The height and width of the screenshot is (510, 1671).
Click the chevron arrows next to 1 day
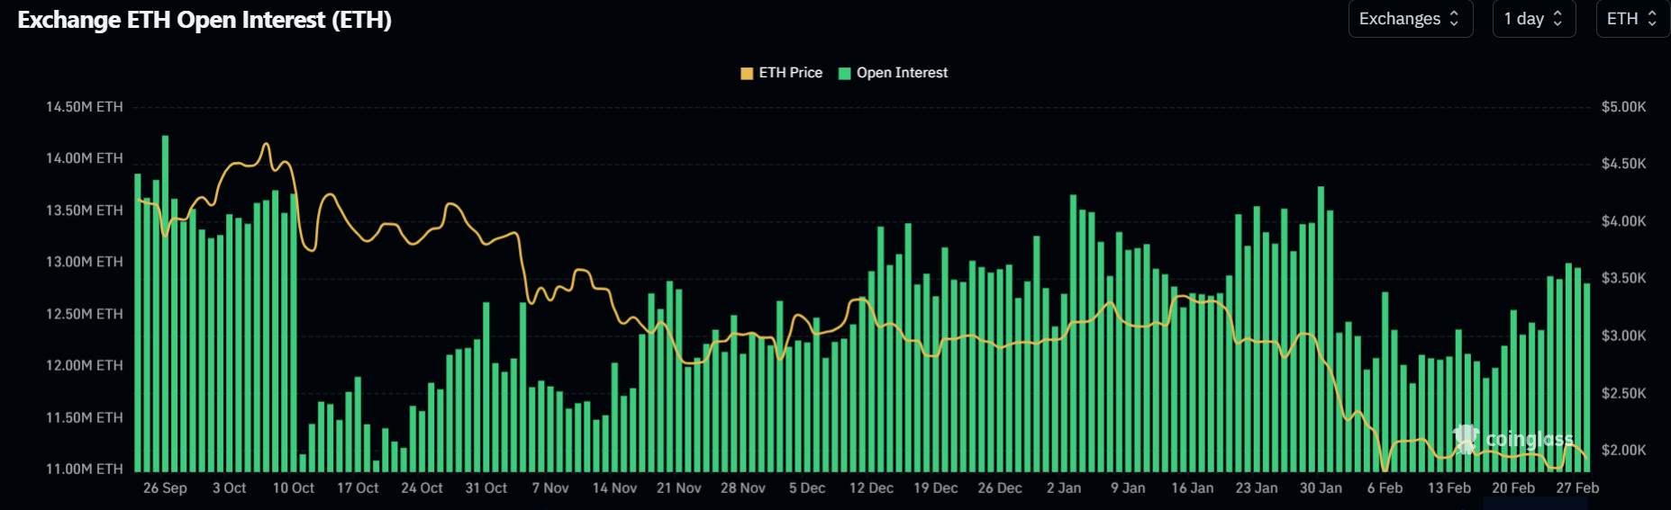1557,19
